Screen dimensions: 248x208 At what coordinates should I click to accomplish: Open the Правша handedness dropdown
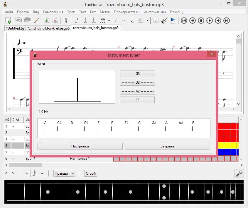[x=64, y=173]
